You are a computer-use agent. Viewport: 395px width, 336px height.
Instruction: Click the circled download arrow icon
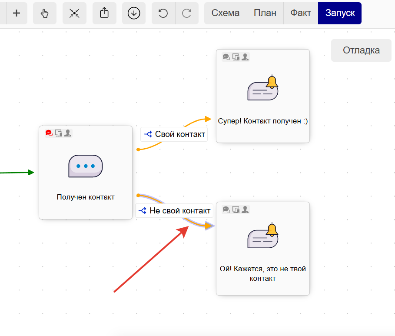point(134,13)
